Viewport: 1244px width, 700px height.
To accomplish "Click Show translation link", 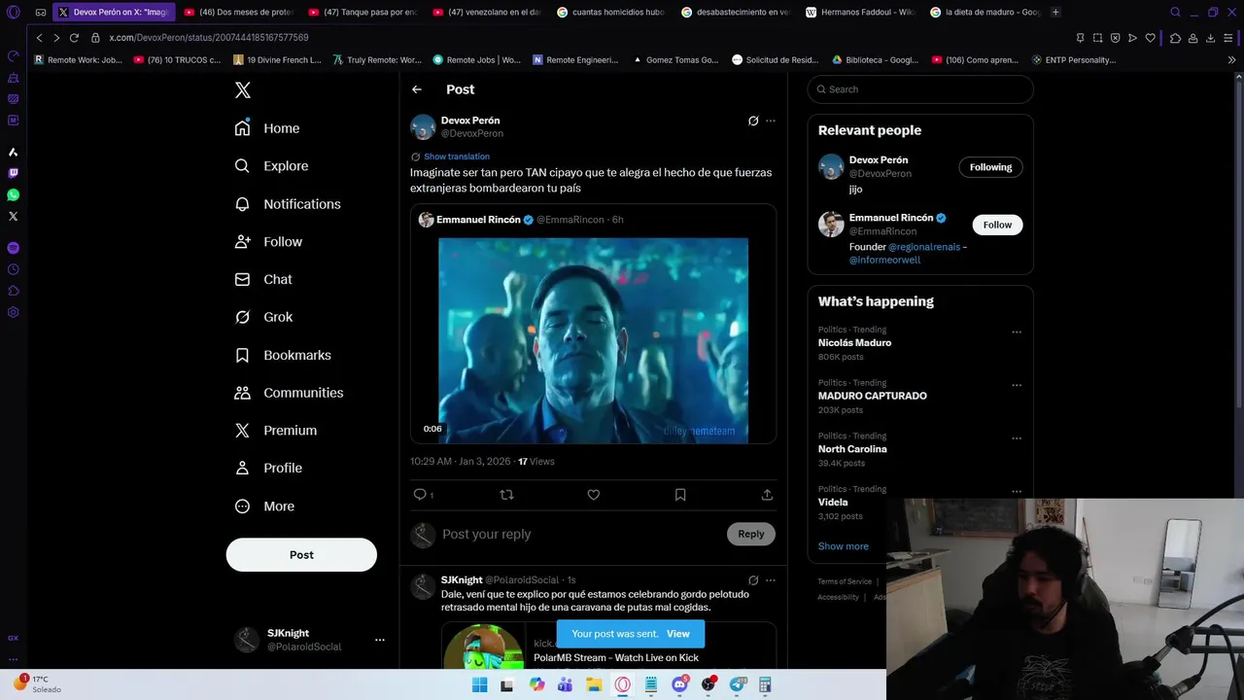I will 457,157.
